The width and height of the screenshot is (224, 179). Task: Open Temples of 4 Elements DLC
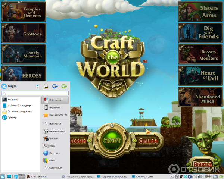click(x=24, y=12)
